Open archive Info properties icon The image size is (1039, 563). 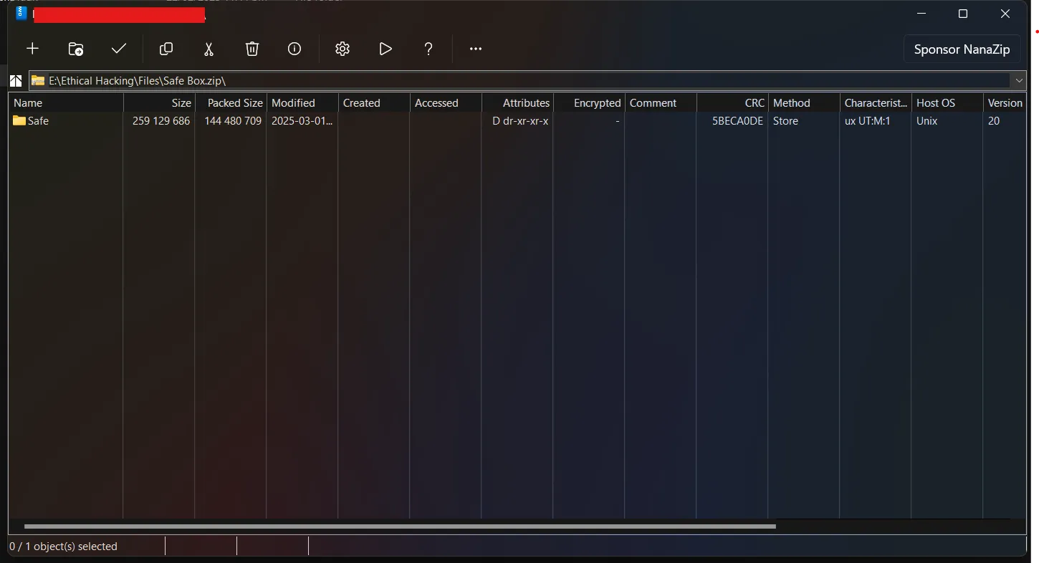tap(294, 49)
